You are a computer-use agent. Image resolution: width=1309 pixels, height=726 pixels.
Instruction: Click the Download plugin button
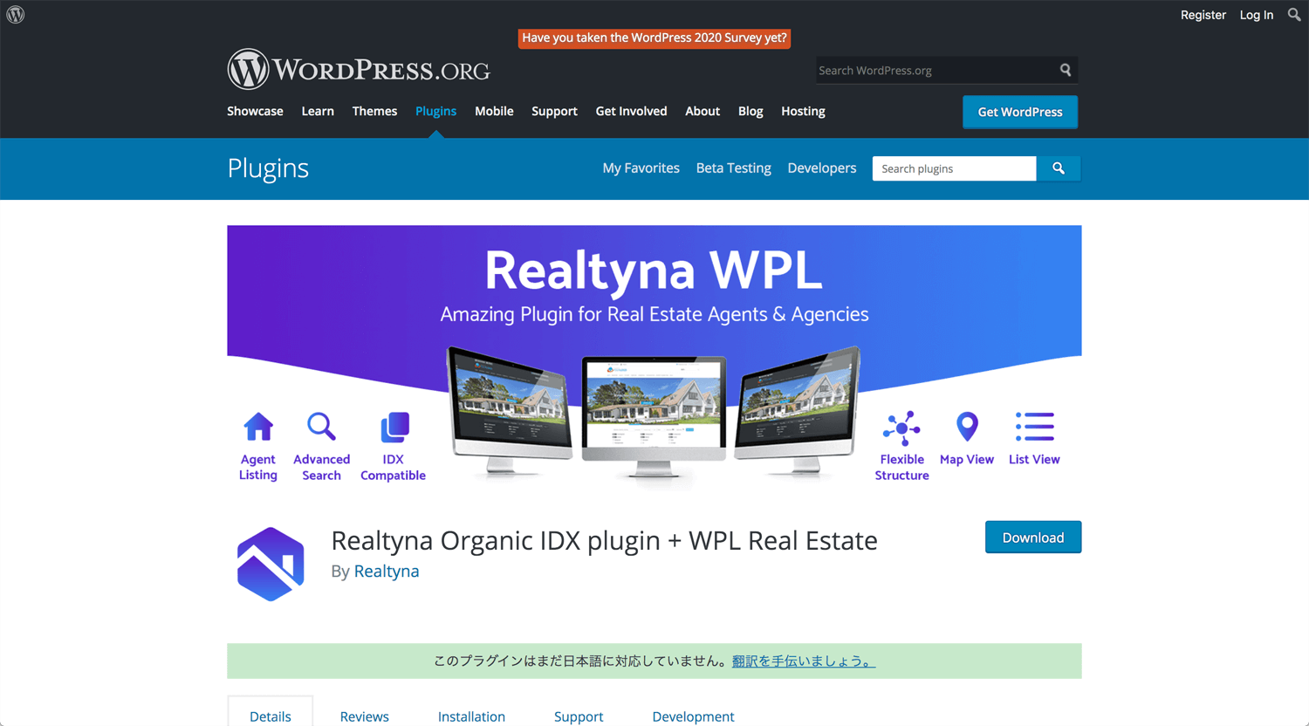1033,538
